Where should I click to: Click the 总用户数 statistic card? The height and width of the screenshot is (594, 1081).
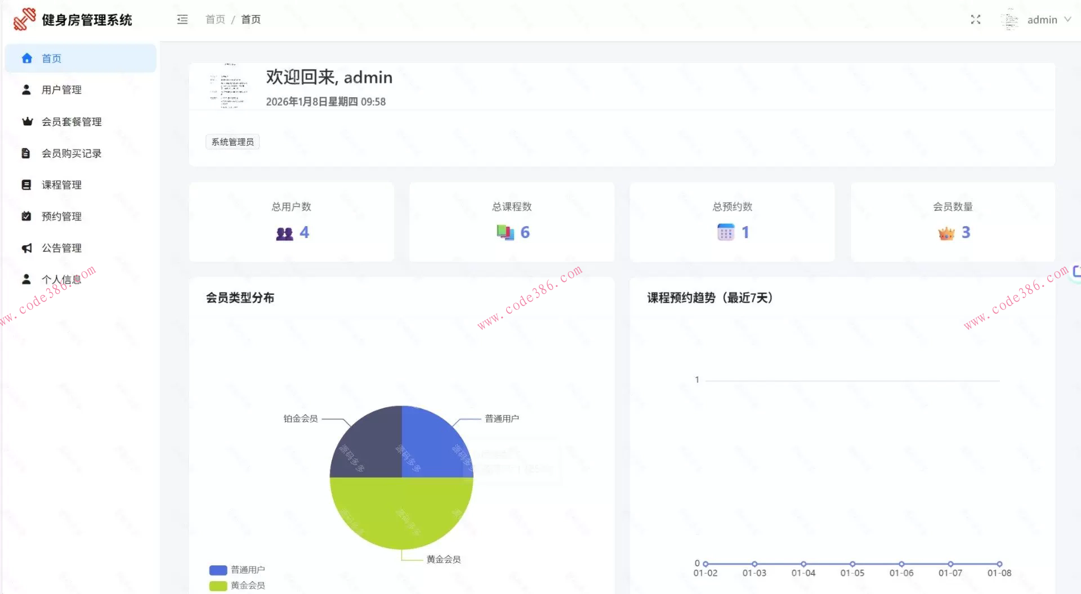[x=291, y=222]
